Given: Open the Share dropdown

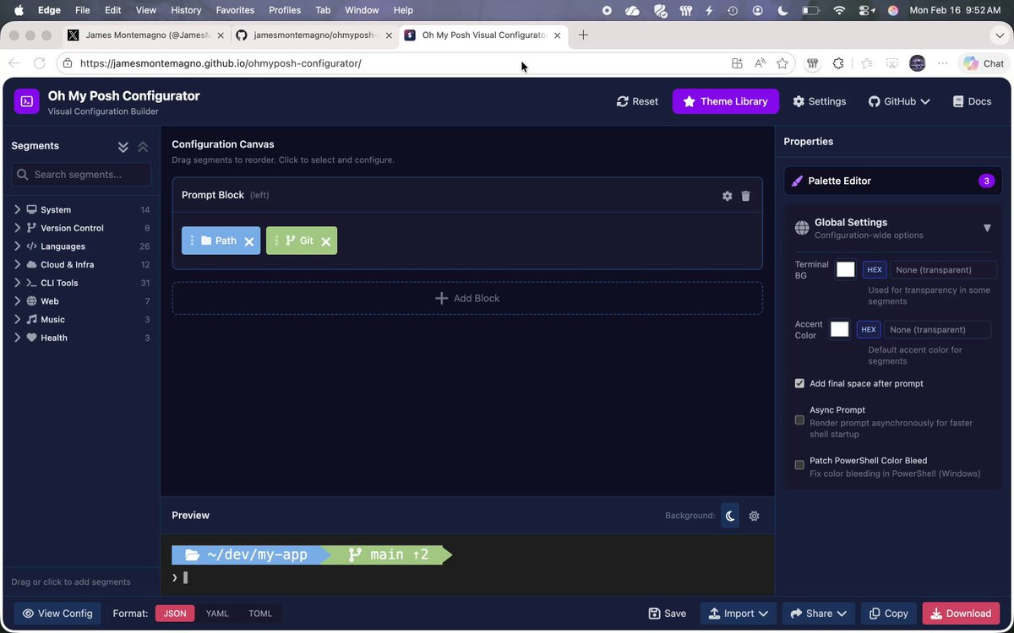Looking at the screenshot, I should pos(819,614).
